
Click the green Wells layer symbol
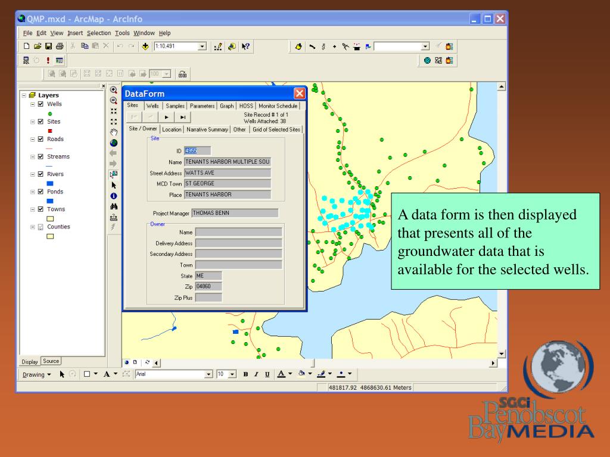coord(50,114)
